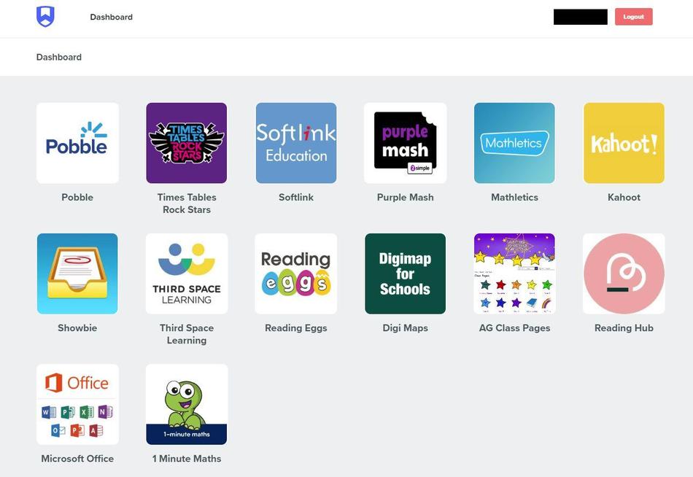693x477 pixels.
Task: Click the Dashboard breadcrumb heading
Action: (59, 57)
